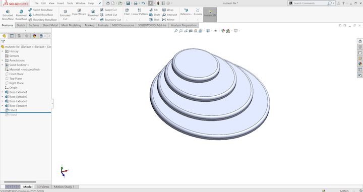Select the Linear Pattern tool
This screenshot has width=363, height=192.
[x=139, y=12]
